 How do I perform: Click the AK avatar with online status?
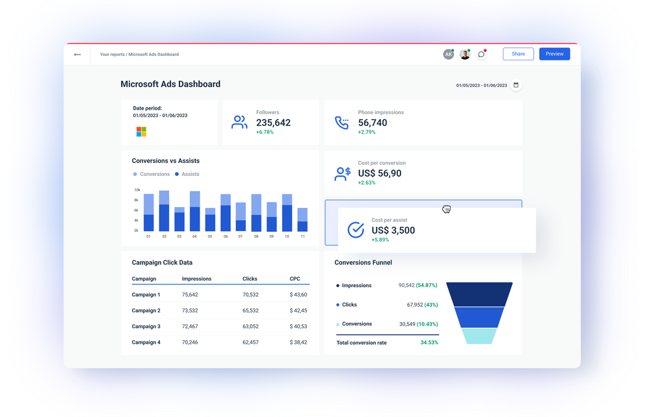tap(449, 54)
